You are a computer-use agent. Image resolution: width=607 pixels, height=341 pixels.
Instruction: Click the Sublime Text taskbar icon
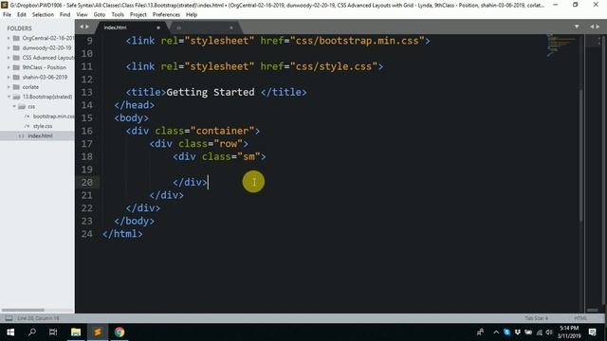97,332
